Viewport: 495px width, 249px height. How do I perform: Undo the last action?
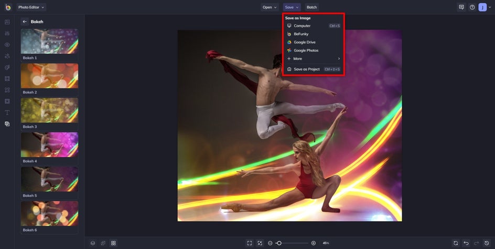466,243
